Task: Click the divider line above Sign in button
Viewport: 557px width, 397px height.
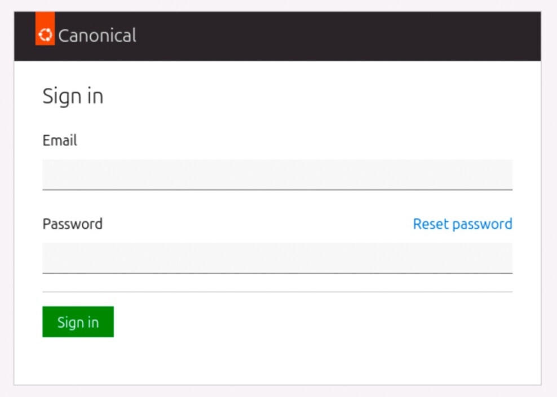Action: coord(277,292)
